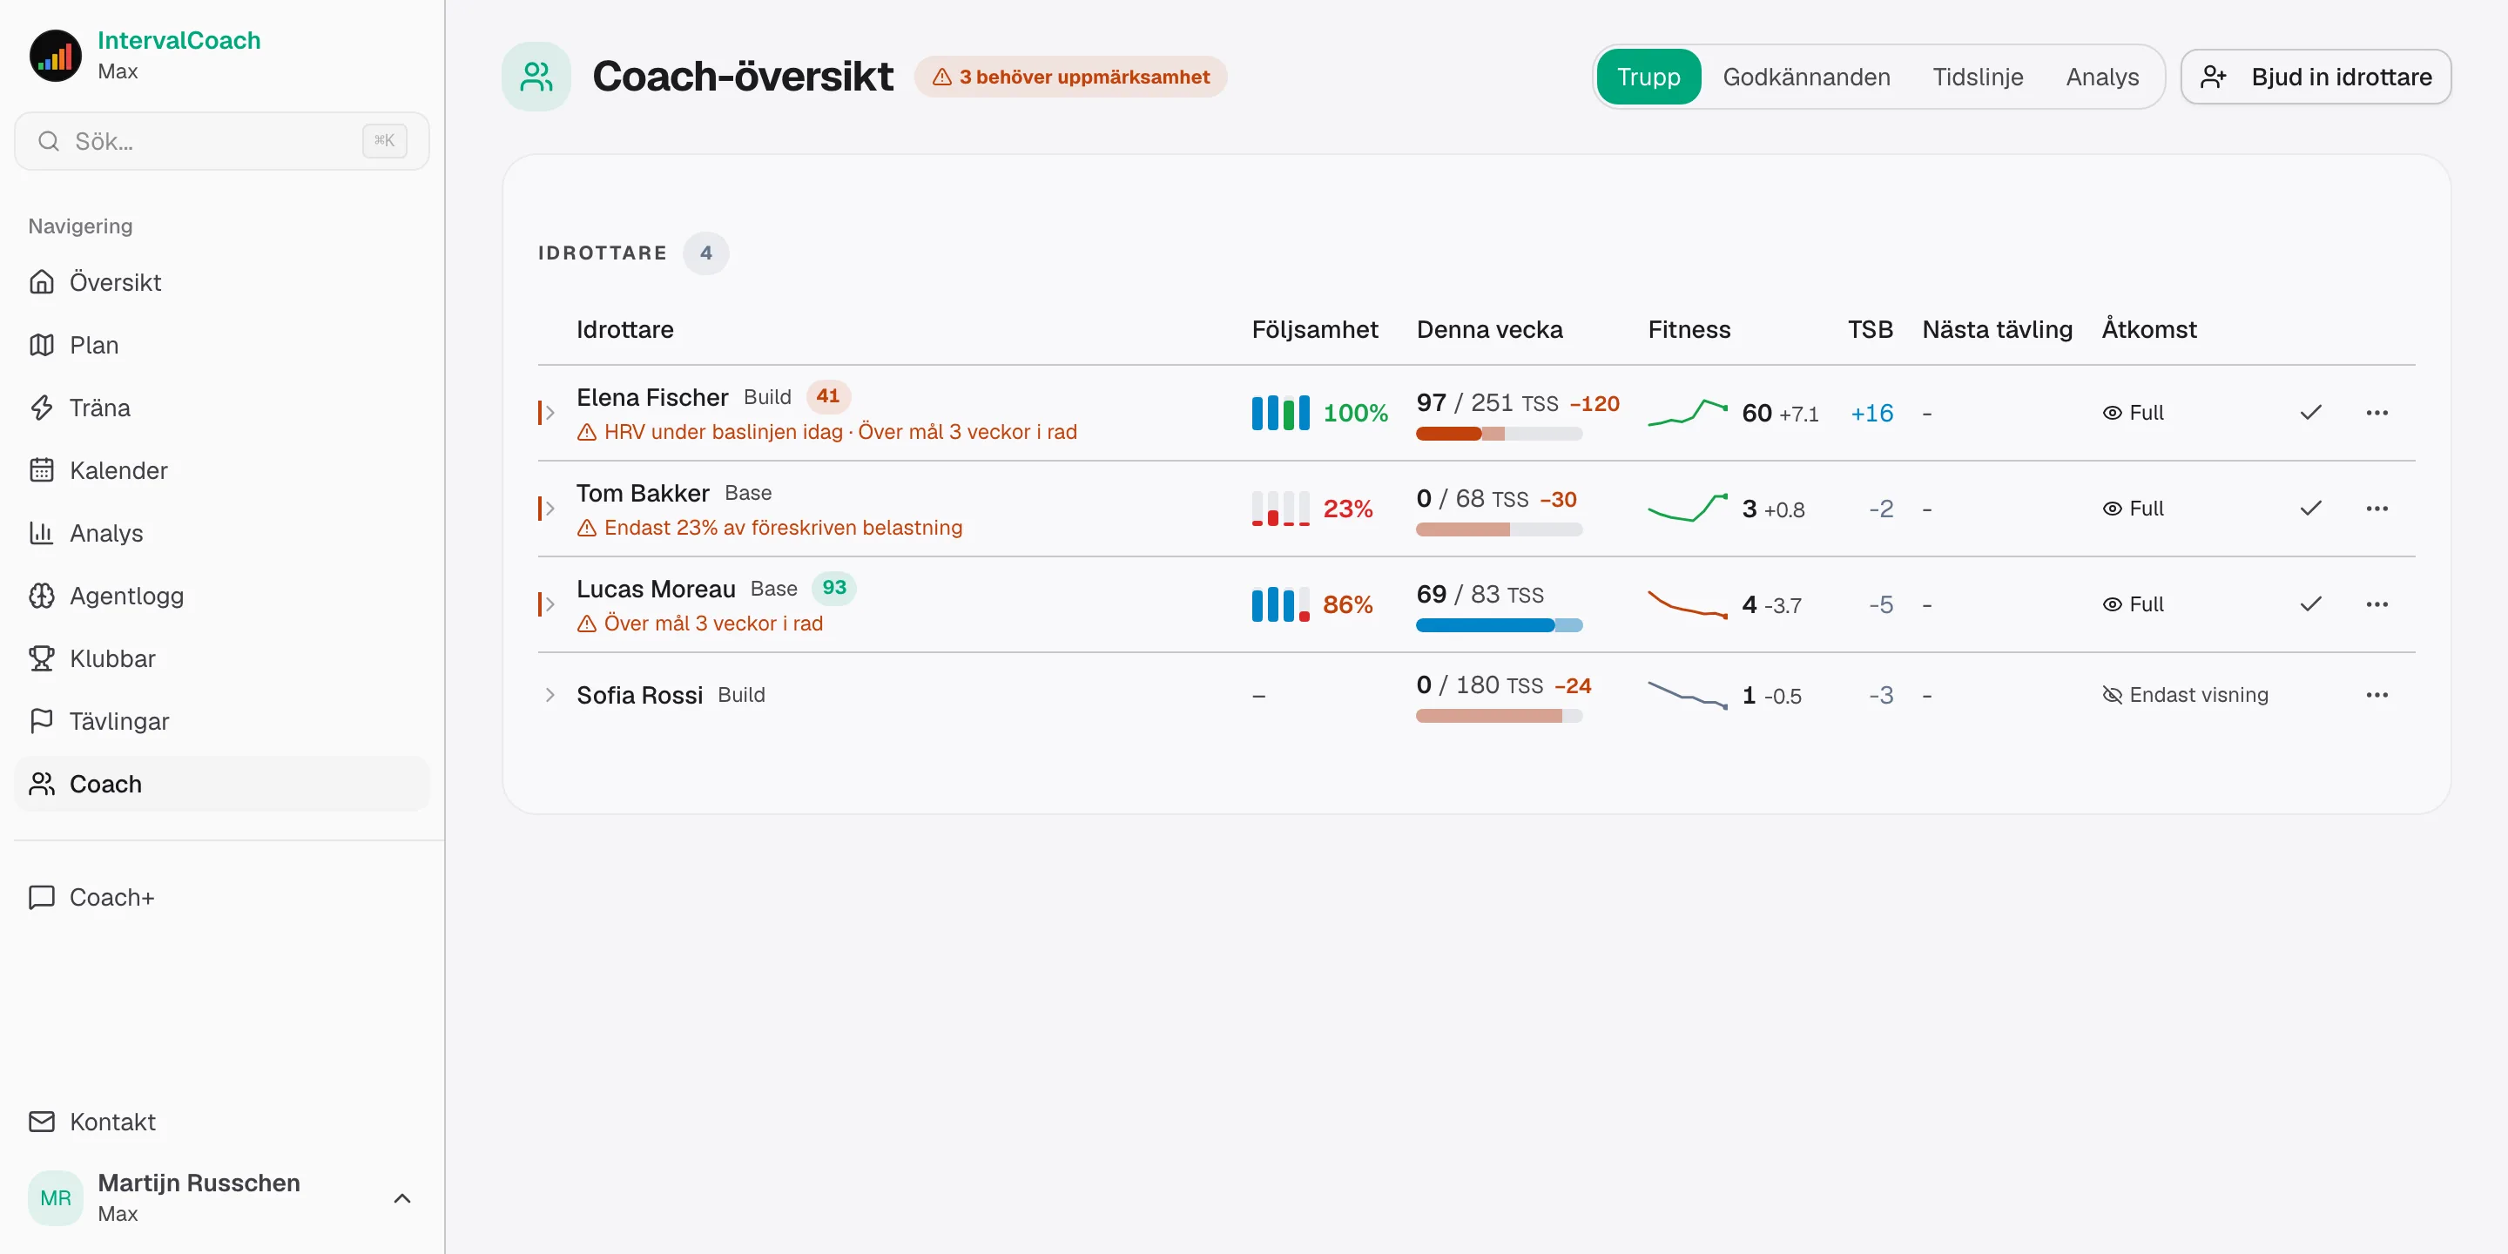Expand Elena Fischer's row
This screenshot has width=2508, height=1254.
pos(550,413)
